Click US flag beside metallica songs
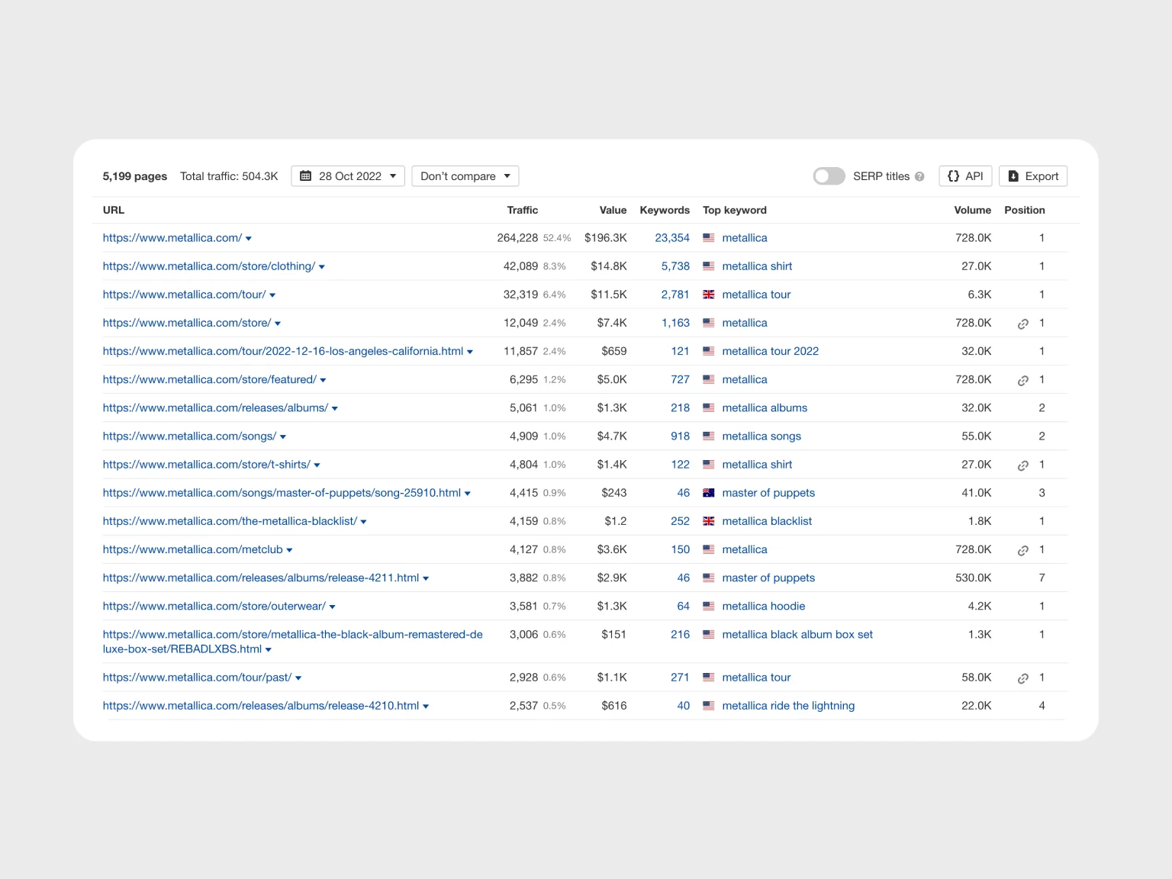This screenshot has height=879, width=1172. pos(709,436)
